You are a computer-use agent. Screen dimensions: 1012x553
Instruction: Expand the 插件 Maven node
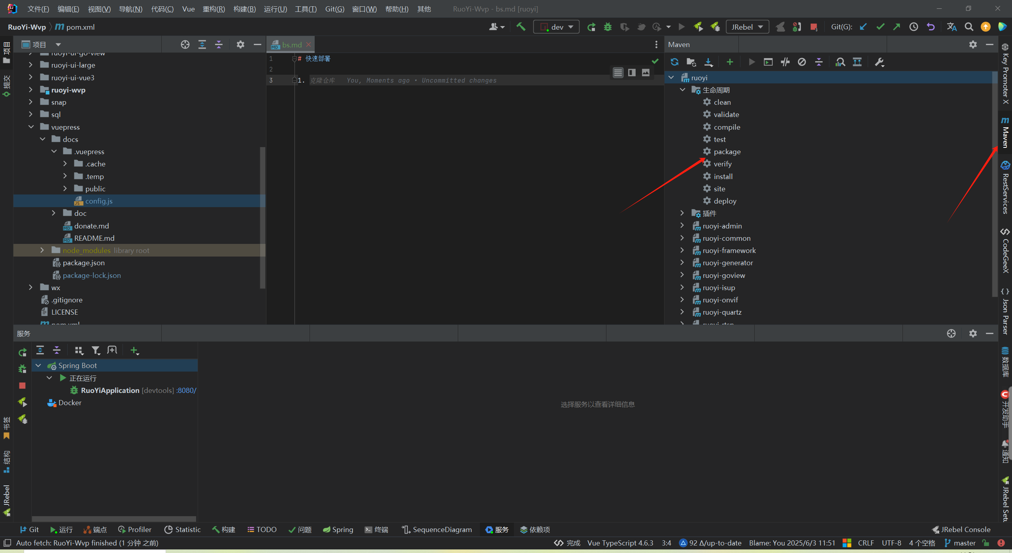point(682,213)
